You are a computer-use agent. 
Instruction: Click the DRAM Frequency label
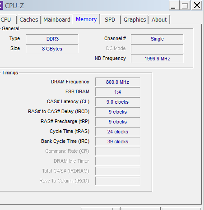tap(70, 82)
